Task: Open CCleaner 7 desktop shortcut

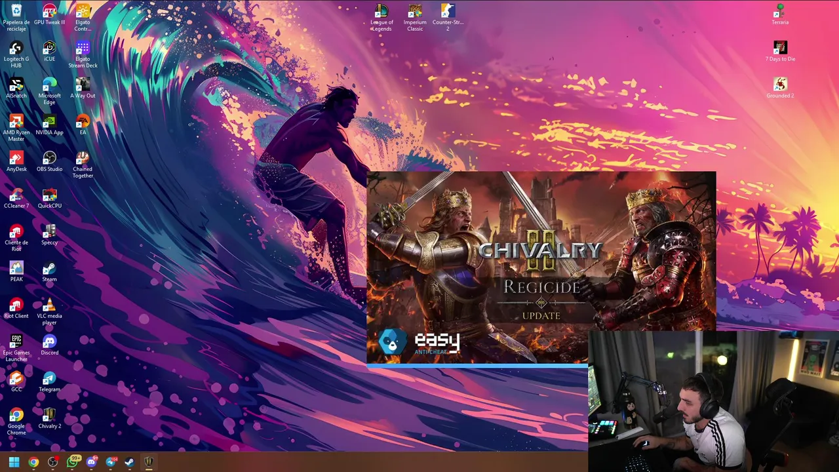Action: (x=16, y=198)
